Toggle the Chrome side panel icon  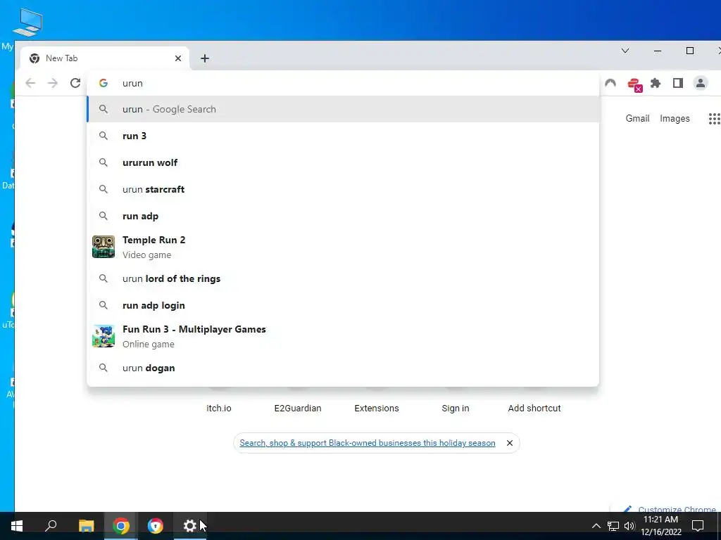(678, 83)
